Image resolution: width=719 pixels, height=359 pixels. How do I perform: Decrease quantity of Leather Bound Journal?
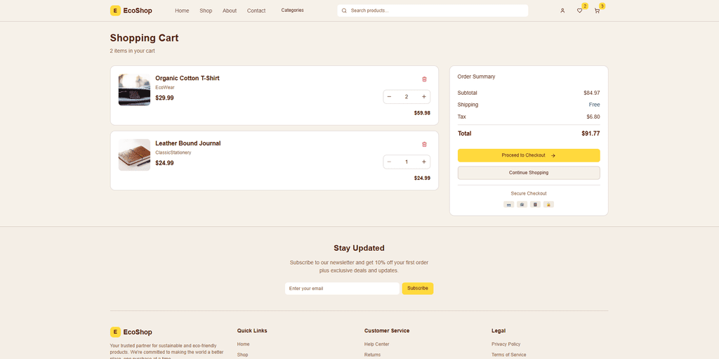tap(389, 162)
